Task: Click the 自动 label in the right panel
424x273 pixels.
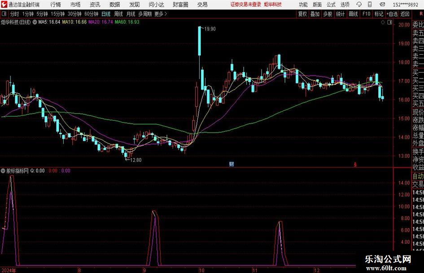Action: click(x=418, y=176)
